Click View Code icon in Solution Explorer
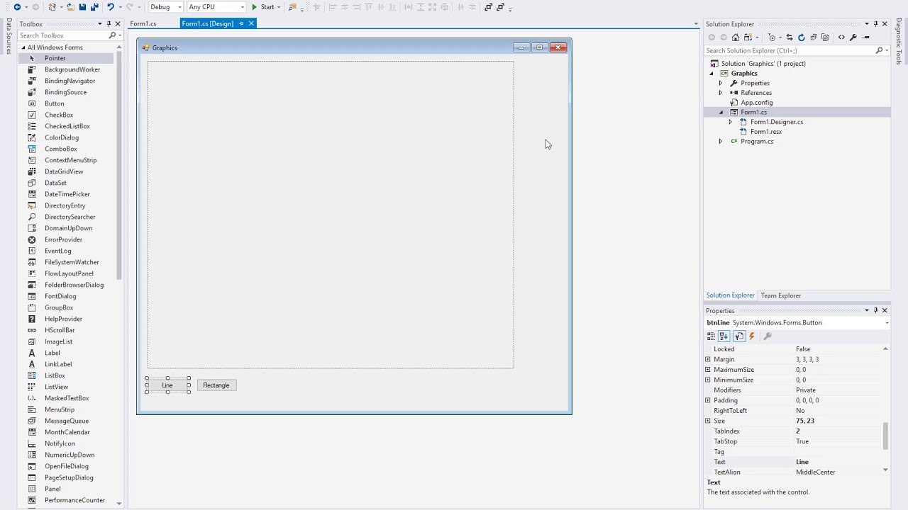The width and height of the screenshot is (908, 510). [x=841, y=38]
